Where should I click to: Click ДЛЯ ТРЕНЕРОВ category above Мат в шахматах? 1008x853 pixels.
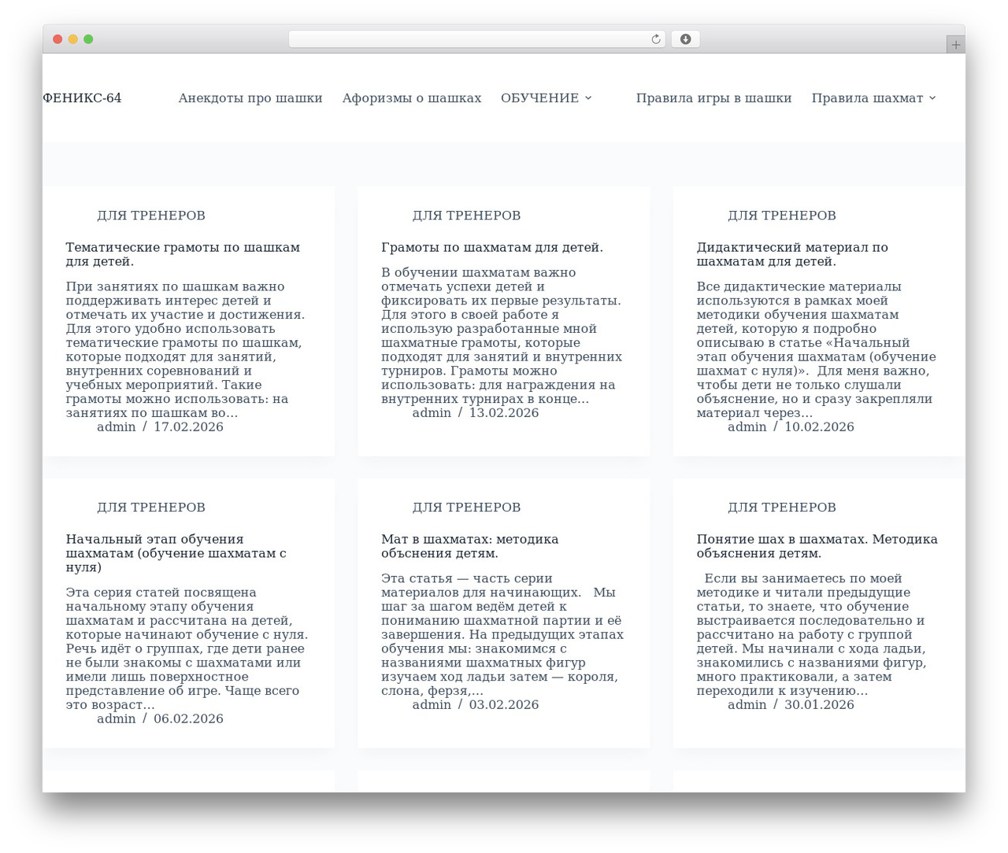tap(466, 508)
